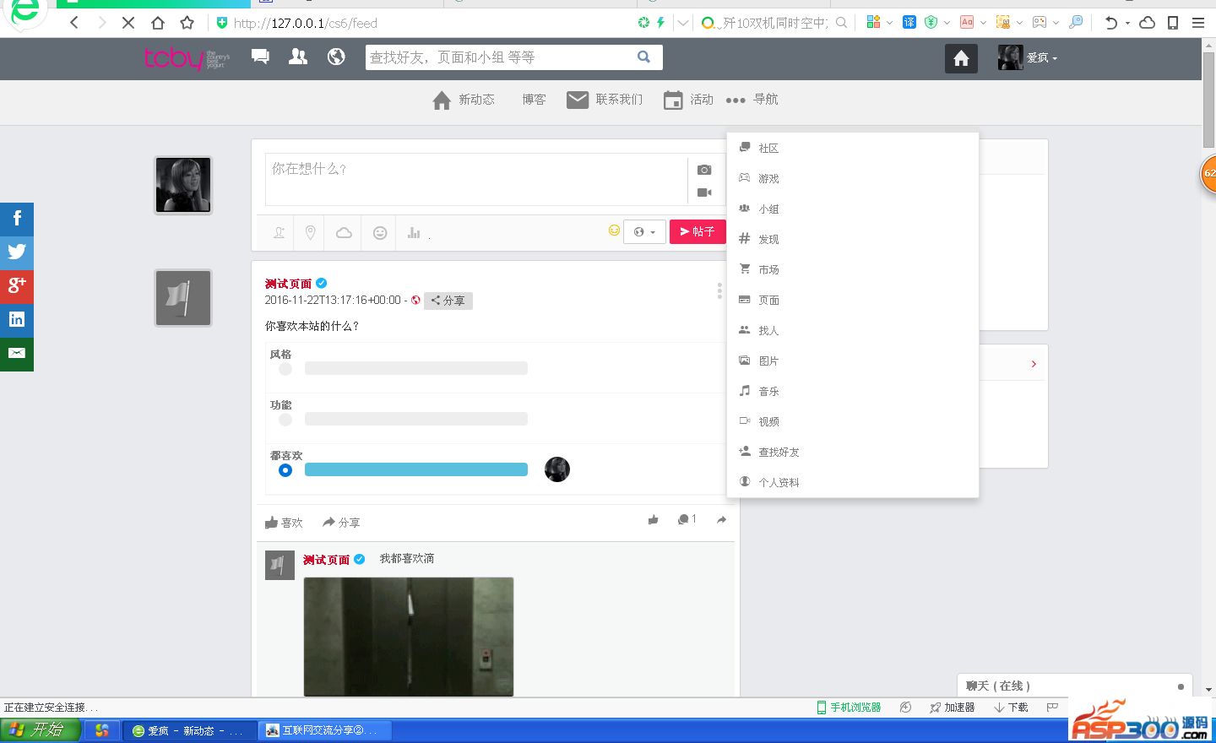Expand the right sidebar red chevron arrow
The width and height of the screenshot is (1216, 743).
[x=1034, y=364]
